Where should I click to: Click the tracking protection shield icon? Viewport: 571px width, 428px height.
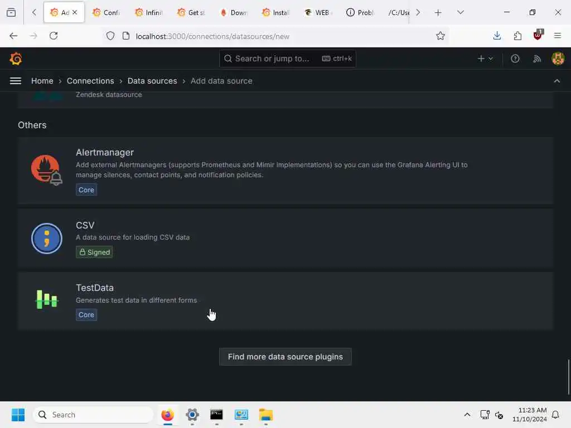[110, 36]
